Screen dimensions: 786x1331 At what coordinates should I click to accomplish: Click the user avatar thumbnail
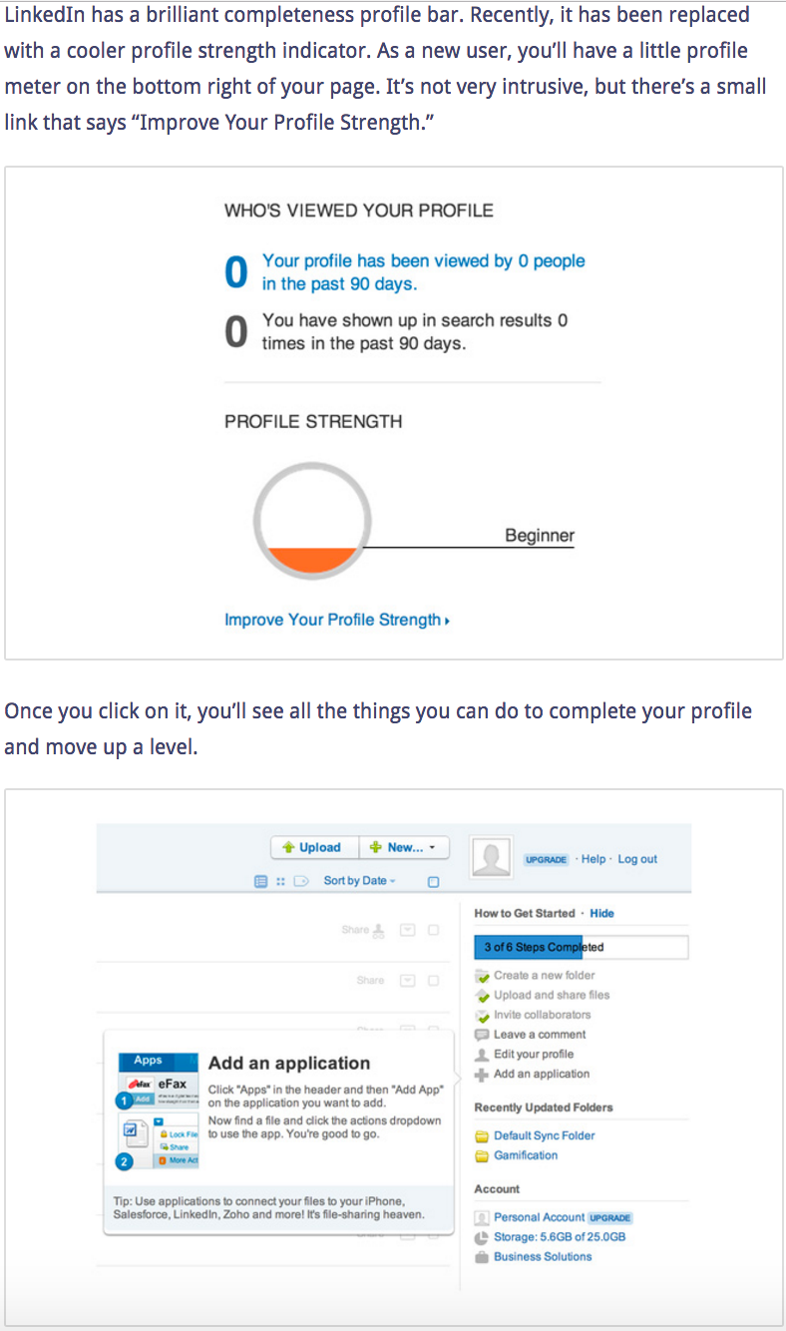[492, 858]
